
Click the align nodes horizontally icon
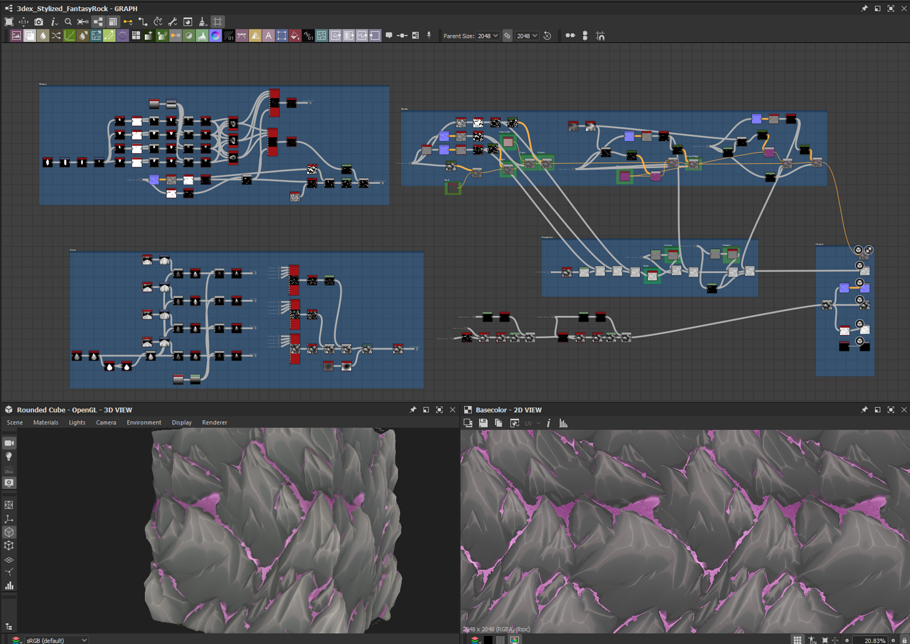(x=570, y=36)
